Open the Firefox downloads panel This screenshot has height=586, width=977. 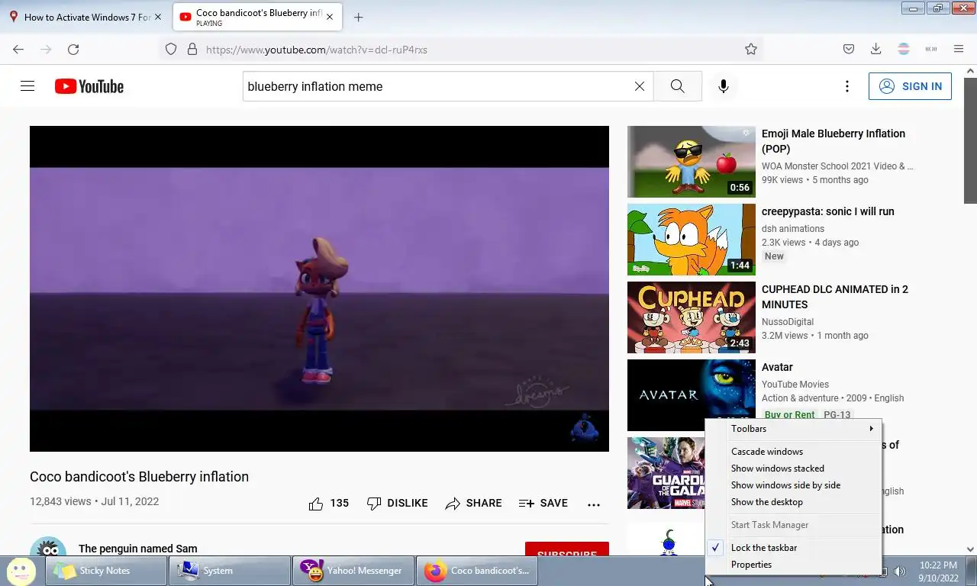pyautogui.click(x=876, y=49)
